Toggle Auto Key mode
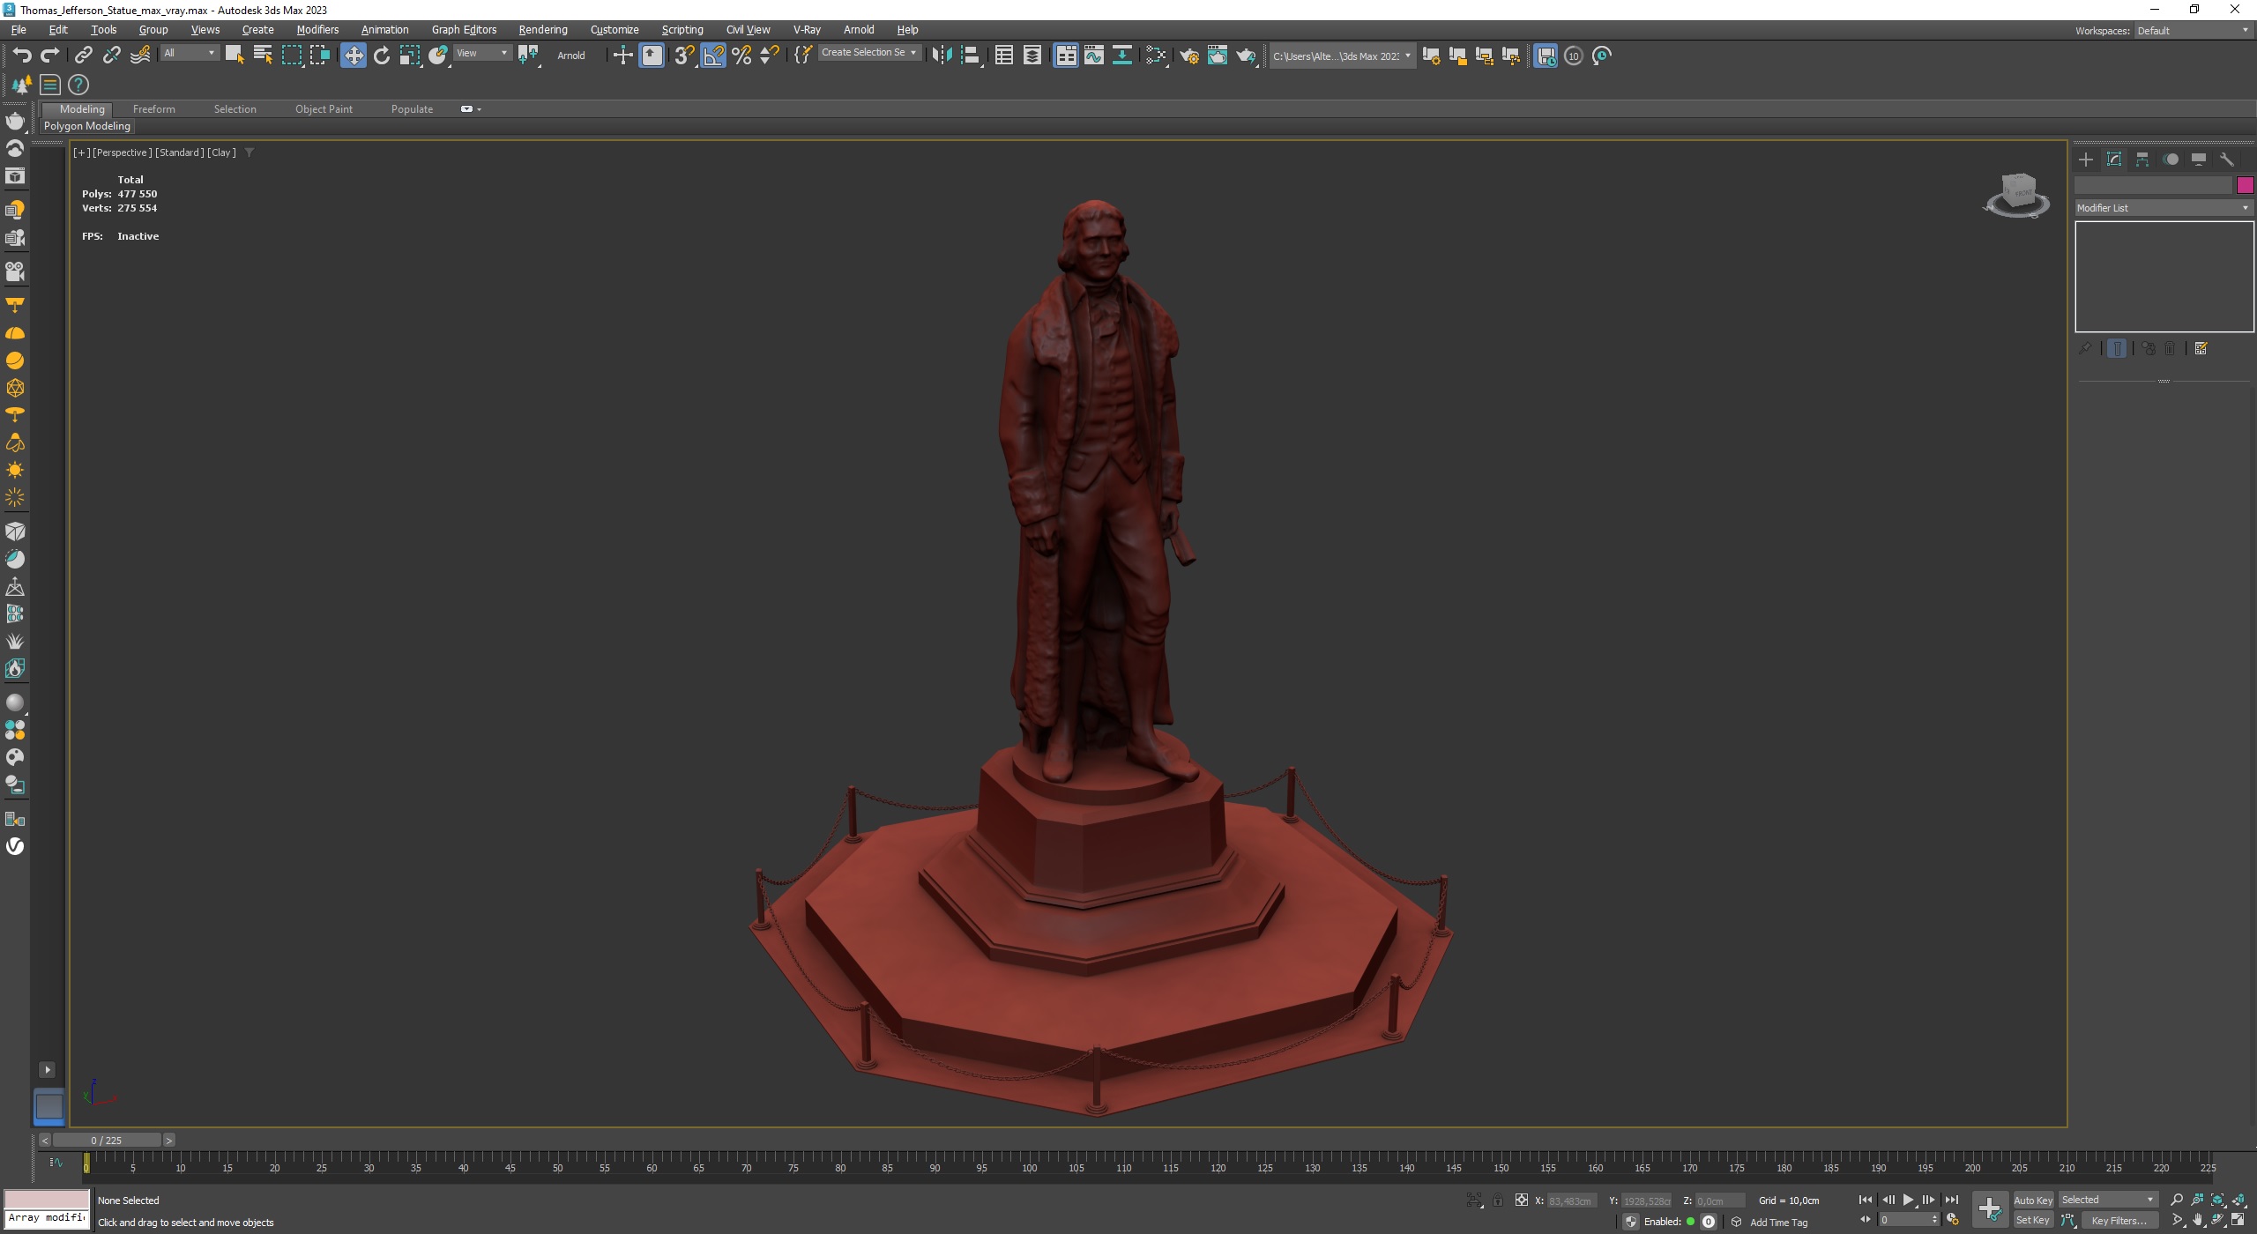Viewport: 2257px width, 1234px height. click(x=2032, y=1200)
